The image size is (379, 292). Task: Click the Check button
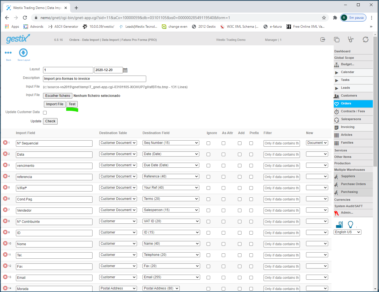click(50, 121)
